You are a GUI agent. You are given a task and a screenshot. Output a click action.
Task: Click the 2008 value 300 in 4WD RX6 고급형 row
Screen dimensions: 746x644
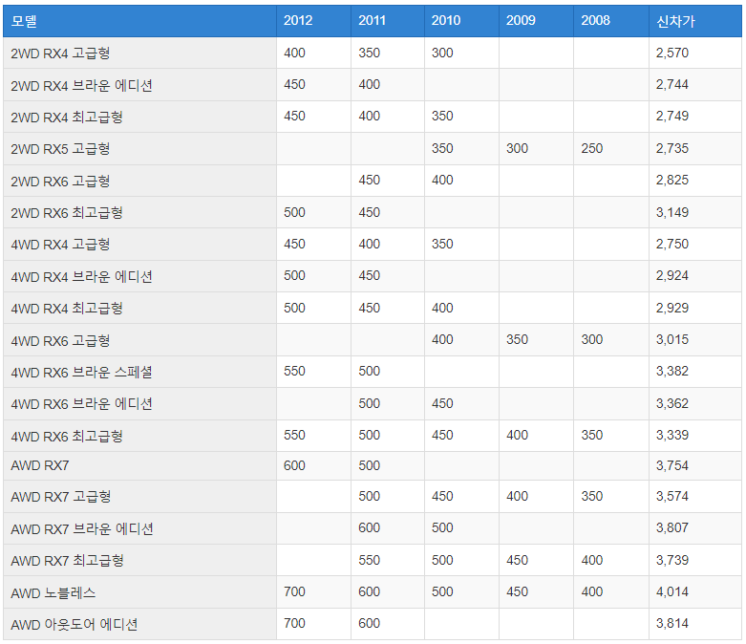(592, 339)
